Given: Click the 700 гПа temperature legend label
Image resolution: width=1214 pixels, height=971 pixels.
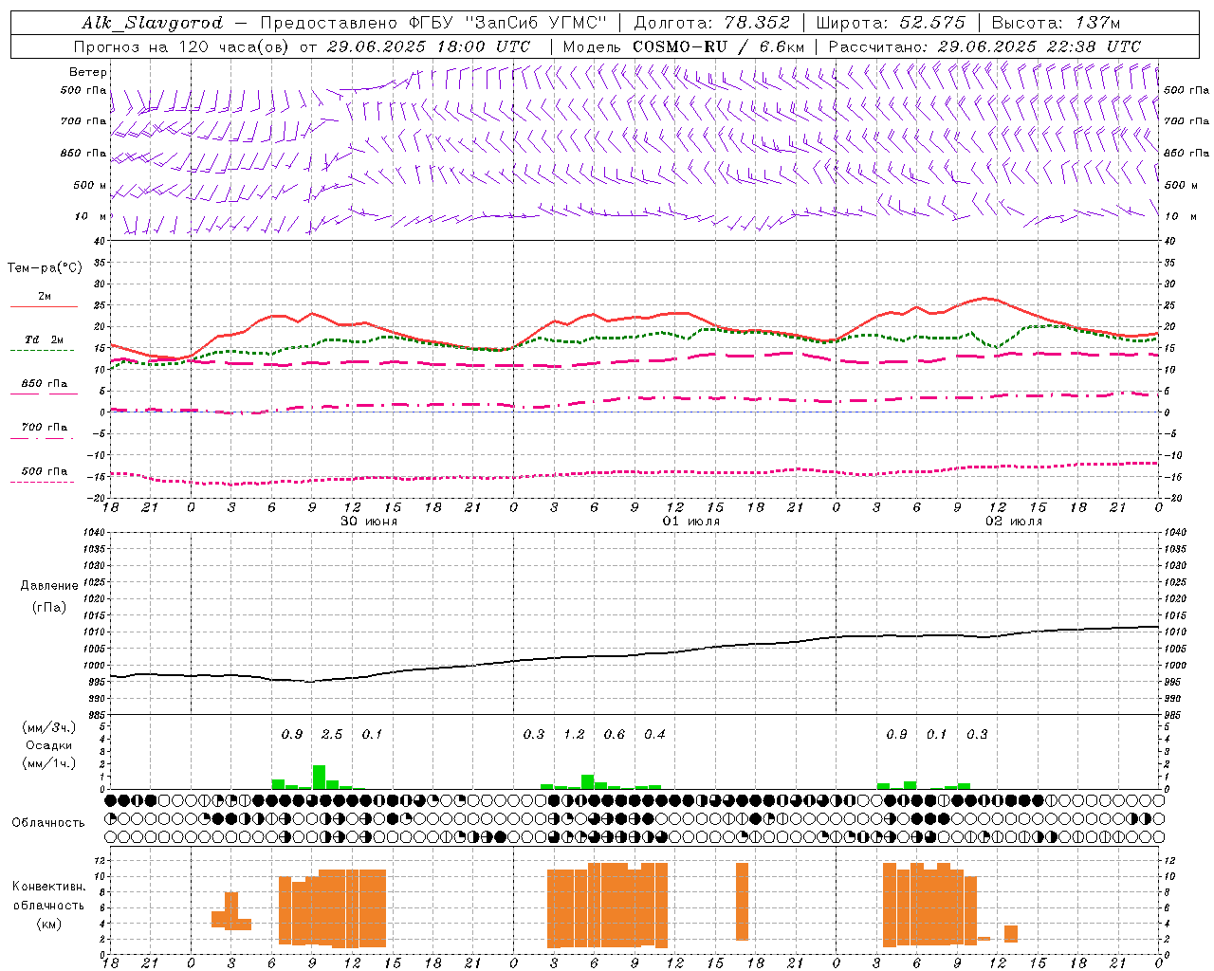Looking at the screenshot, I should tap(45, 428).
